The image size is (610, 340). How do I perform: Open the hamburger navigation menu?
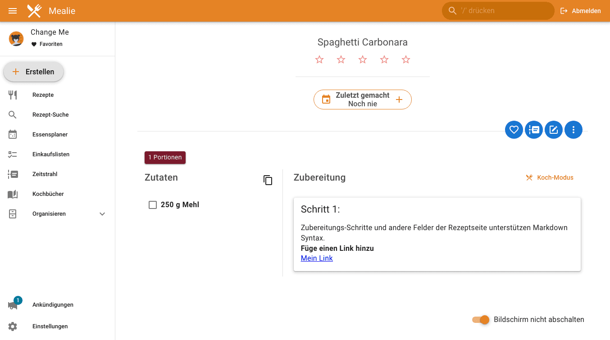(13, 11)
